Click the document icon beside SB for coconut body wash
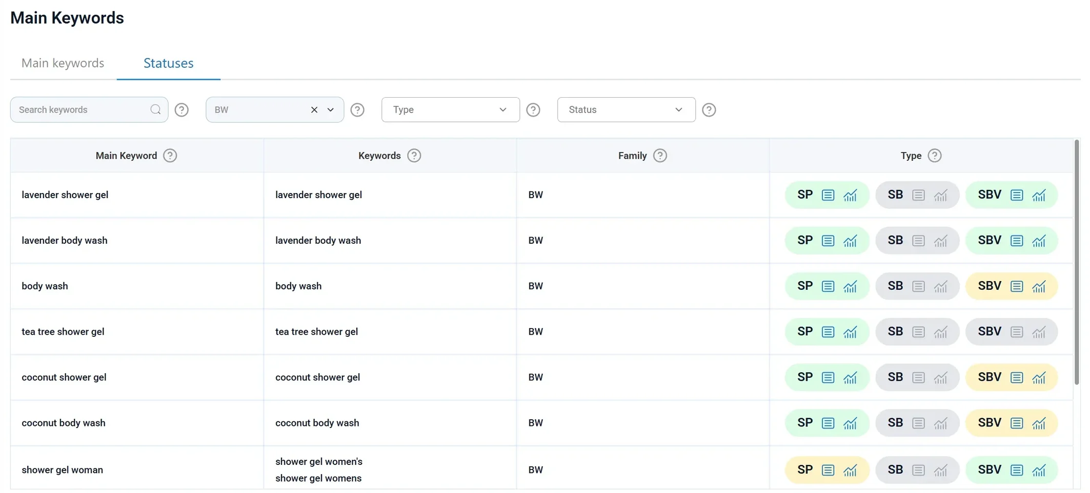The width and height of the screenshot is (1090, 493). pyautogui.click(x=918, y=423)
